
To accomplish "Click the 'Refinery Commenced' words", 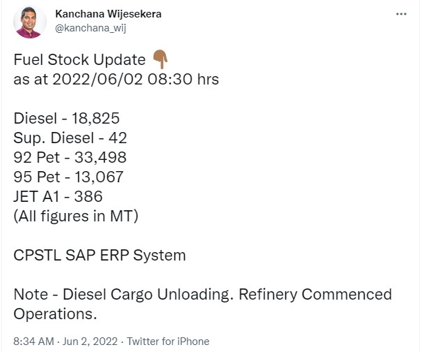I will coord(315,295).
